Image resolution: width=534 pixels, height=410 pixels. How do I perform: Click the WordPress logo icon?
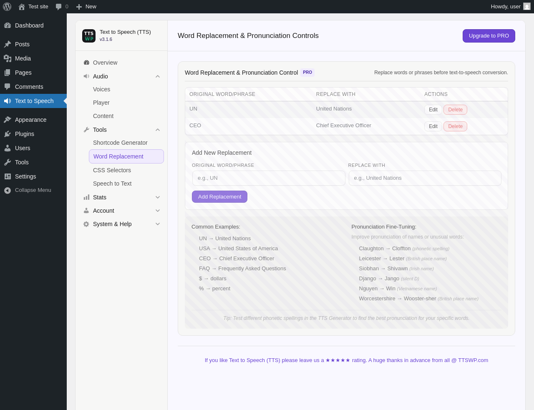click(7, 7)
